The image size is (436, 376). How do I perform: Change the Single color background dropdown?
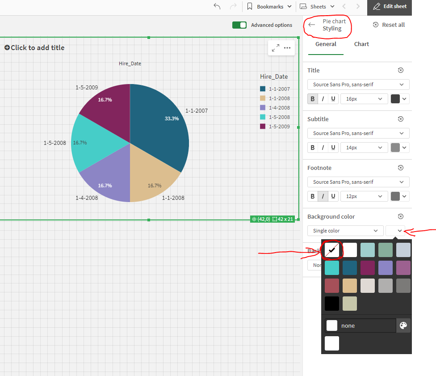click(345, 231)
